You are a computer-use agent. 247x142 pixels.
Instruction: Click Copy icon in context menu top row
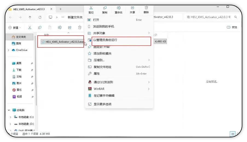point(105,8)
